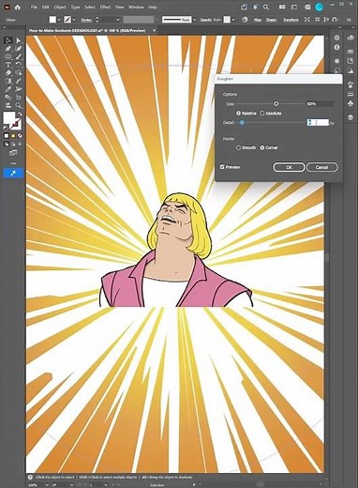Expand the control bar fill color dropdown
358x488 pixels.
(x=59, y=20)
